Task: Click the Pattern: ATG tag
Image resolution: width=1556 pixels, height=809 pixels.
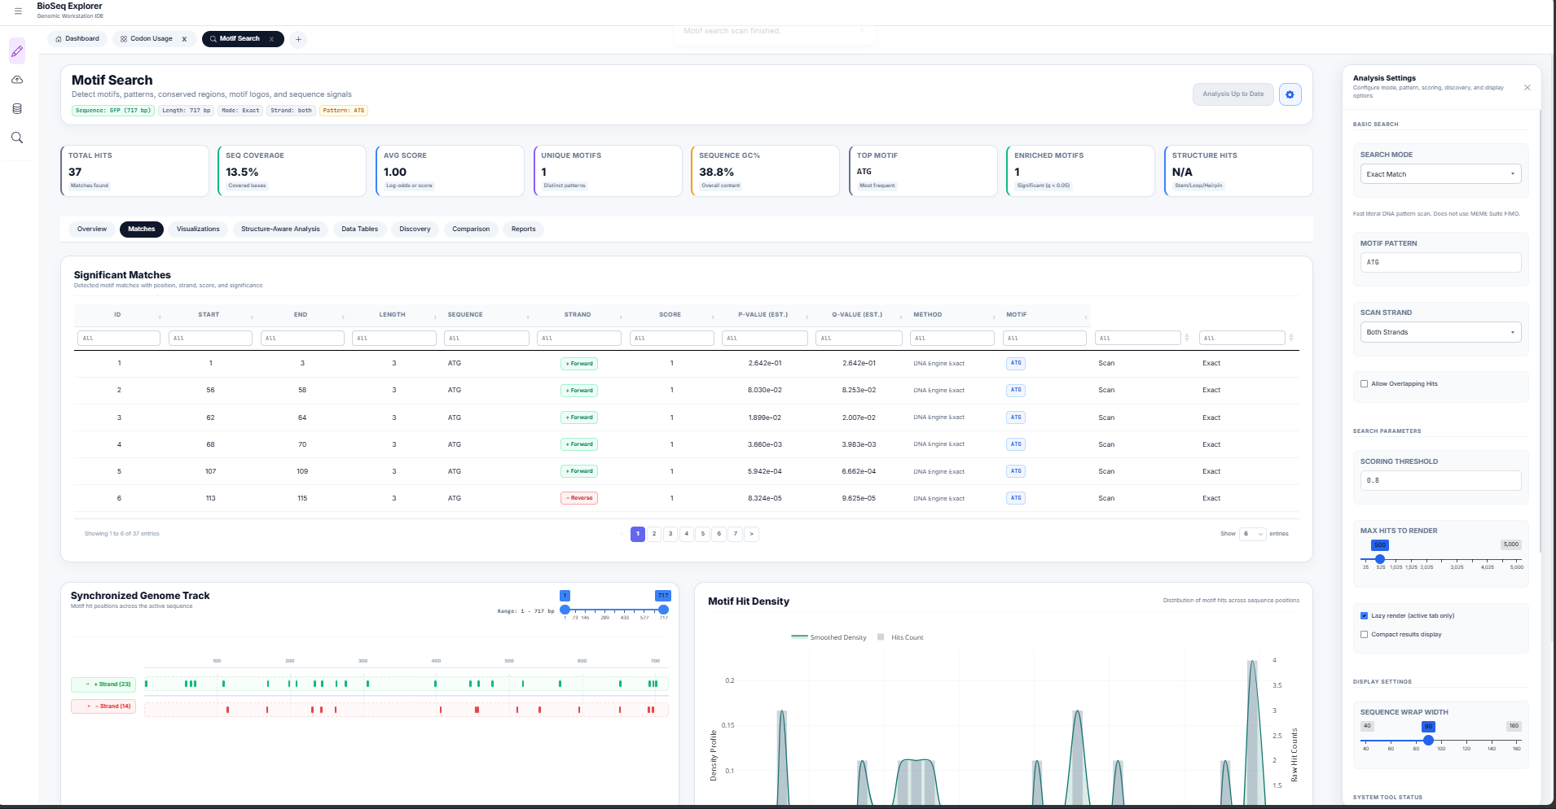Action: 344,111
